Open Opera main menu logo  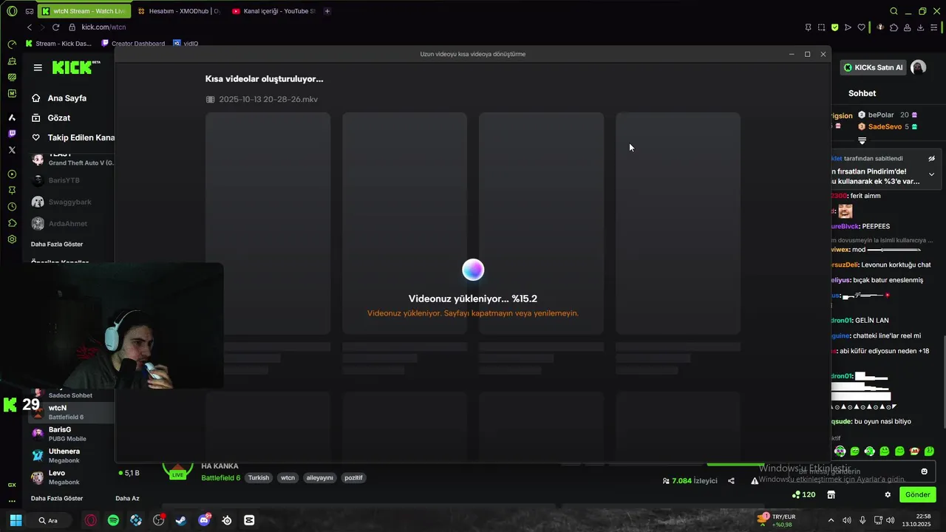(12, 11)
